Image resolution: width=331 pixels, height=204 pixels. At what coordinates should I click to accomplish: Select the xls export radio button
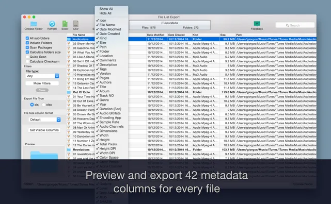(x=31, y=105)
